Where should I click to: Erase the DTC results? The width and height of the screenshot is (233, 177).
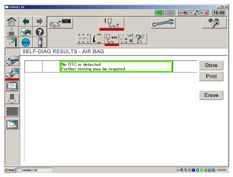point(211,95)
